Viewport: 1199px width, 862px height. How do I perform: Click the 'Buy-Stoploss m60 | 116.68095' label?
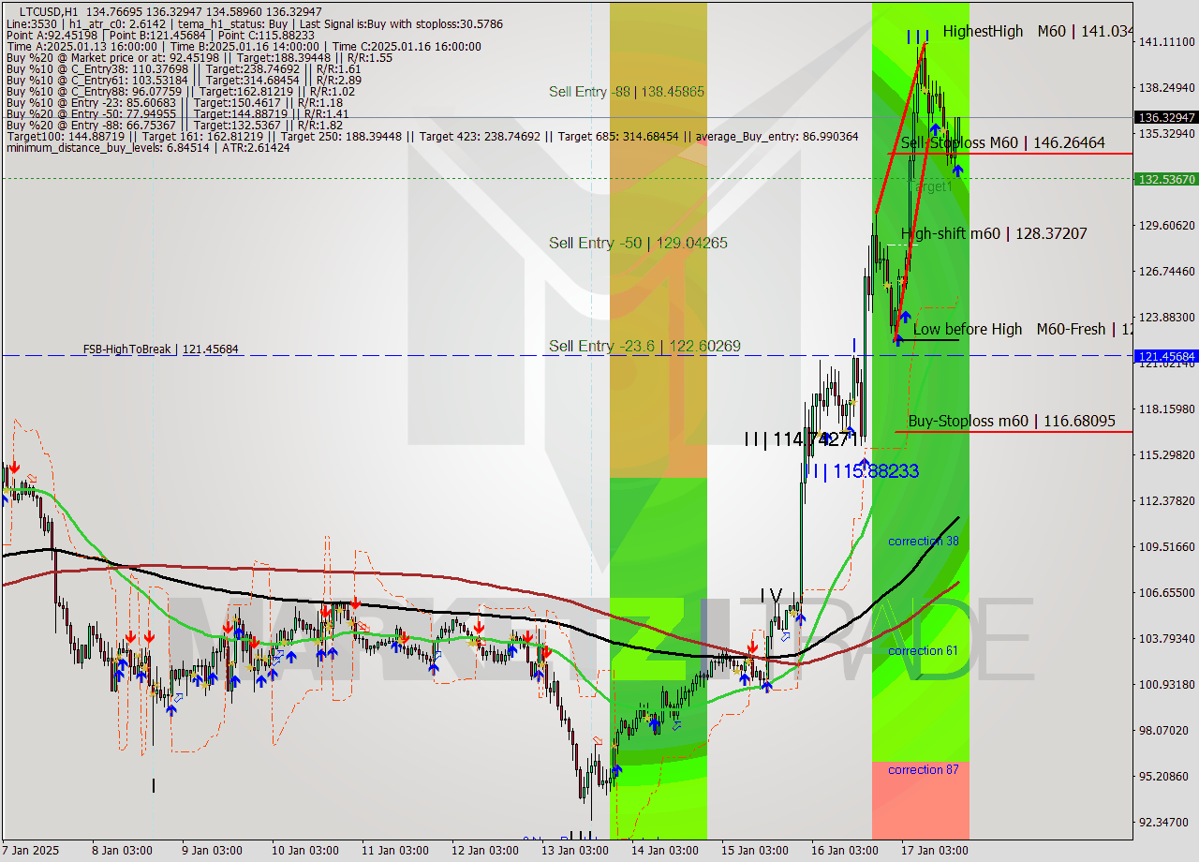pos(1012,421)
